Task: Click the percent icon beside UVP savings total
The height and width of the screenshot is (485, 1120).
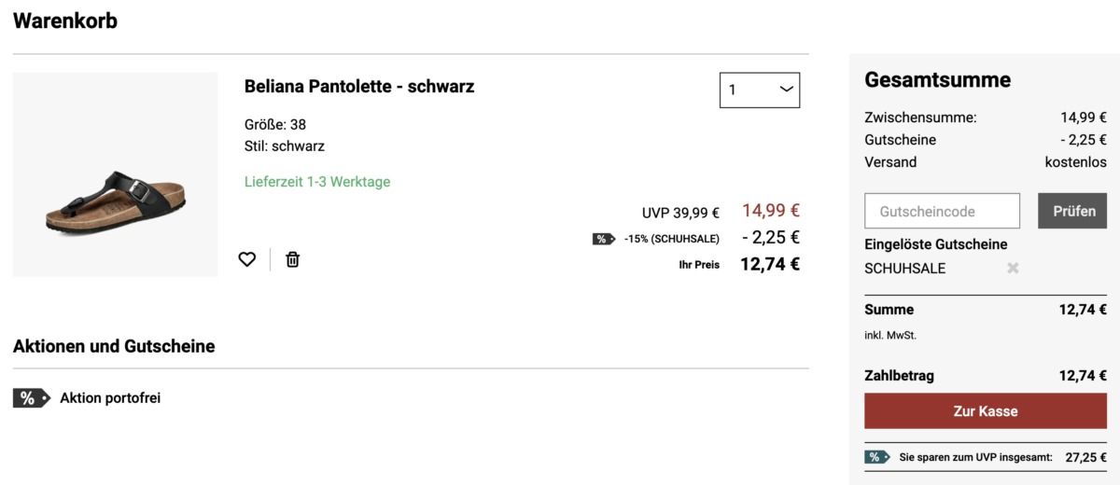Action: (876, 457)
